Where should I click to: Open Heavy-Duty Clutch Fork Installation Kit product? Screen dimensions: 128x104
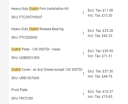40,9
